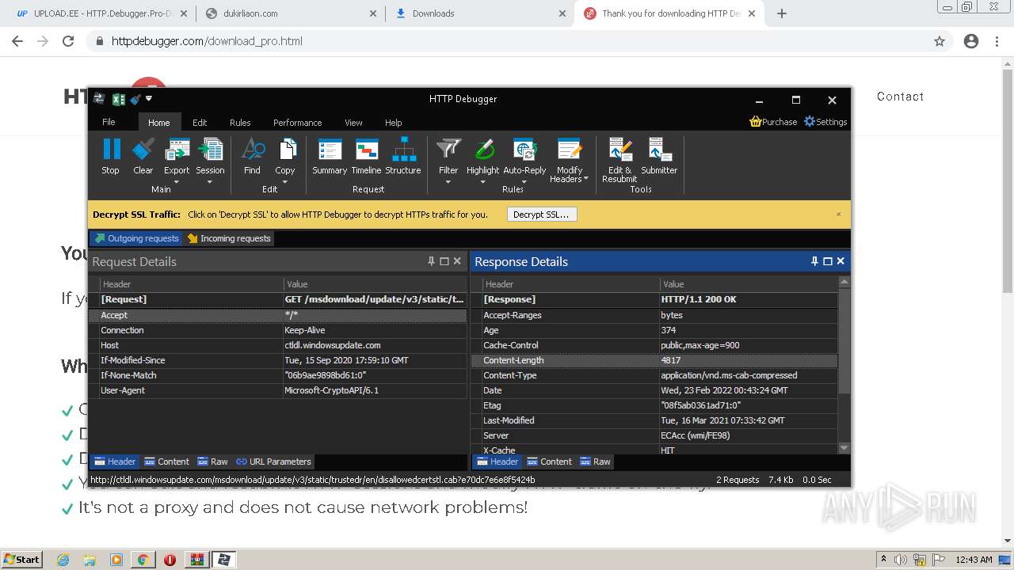This screenshot has height=570, width=1014.
Task: Maximize the Request Details panel
Action: tap(444, 261)
